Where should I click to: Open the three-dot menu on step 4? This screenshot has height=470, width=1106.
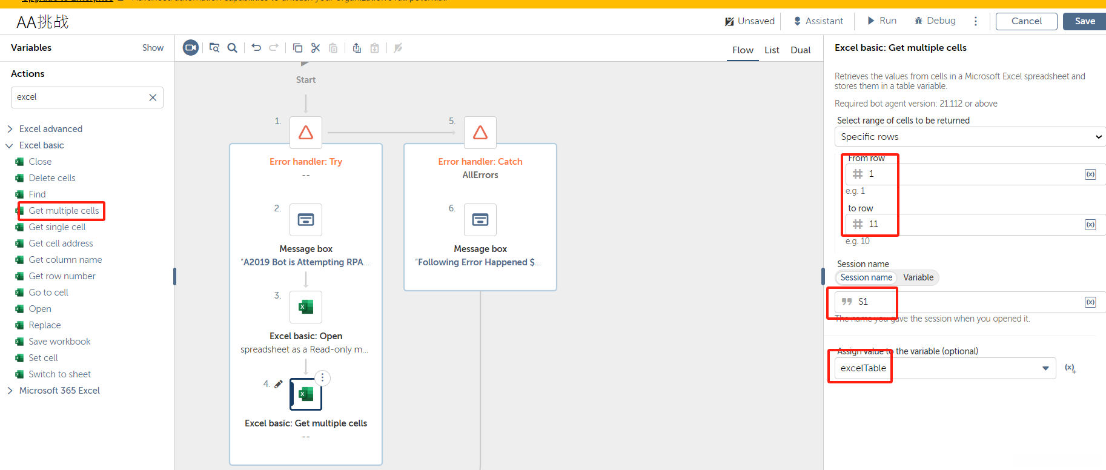coord(323,378)
